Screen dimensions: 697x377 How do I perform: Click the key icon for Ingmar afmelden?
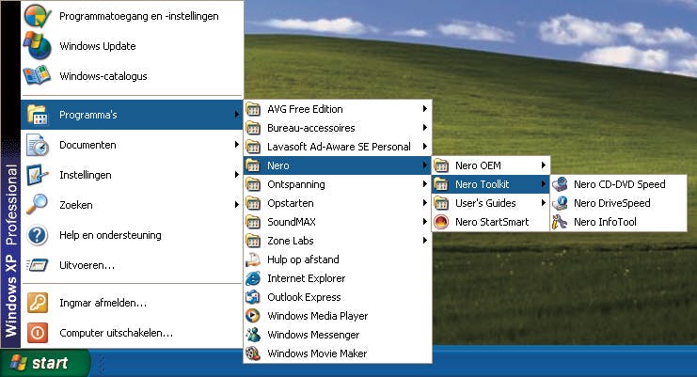click(x=38, y=303)
